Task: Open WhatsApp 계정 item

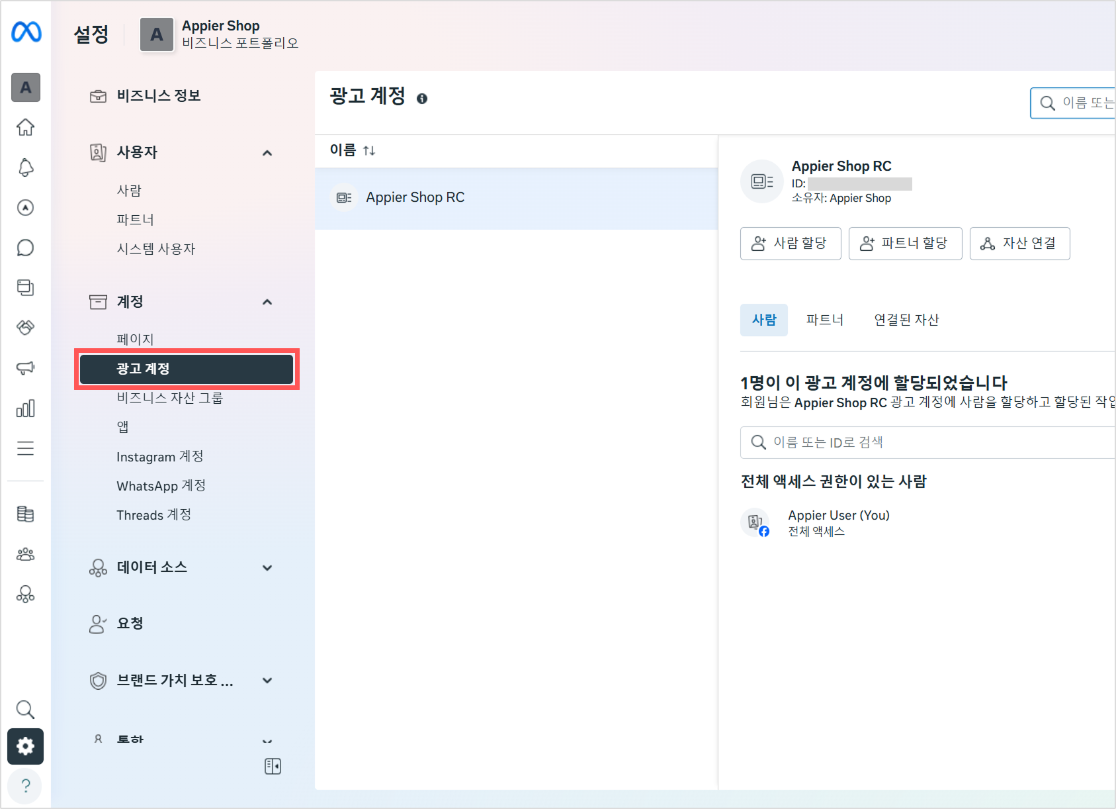Action: [161, 486]
